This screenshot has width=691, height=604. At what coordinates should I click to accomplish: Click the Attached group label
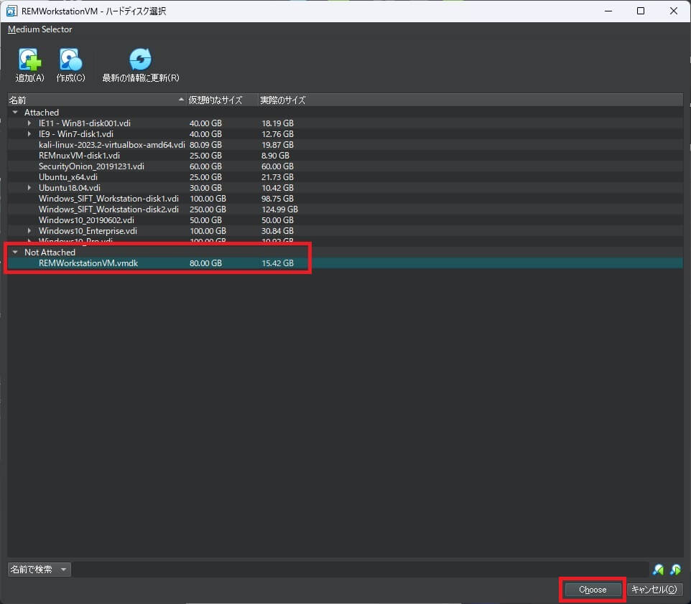(42, 113)
